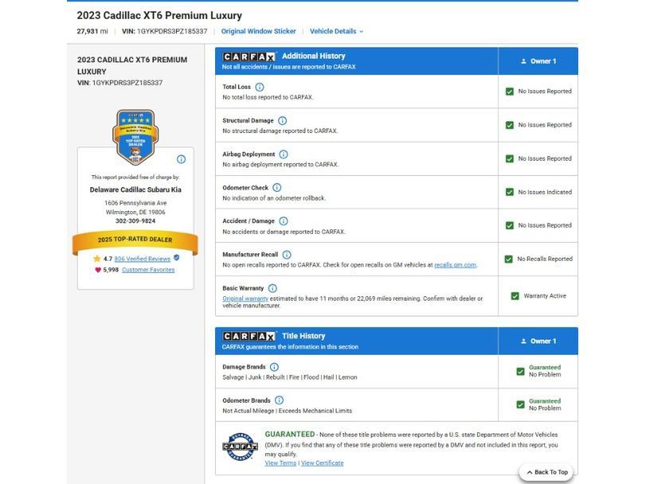Click the No Issues Indicated status text

coord(545,192)
